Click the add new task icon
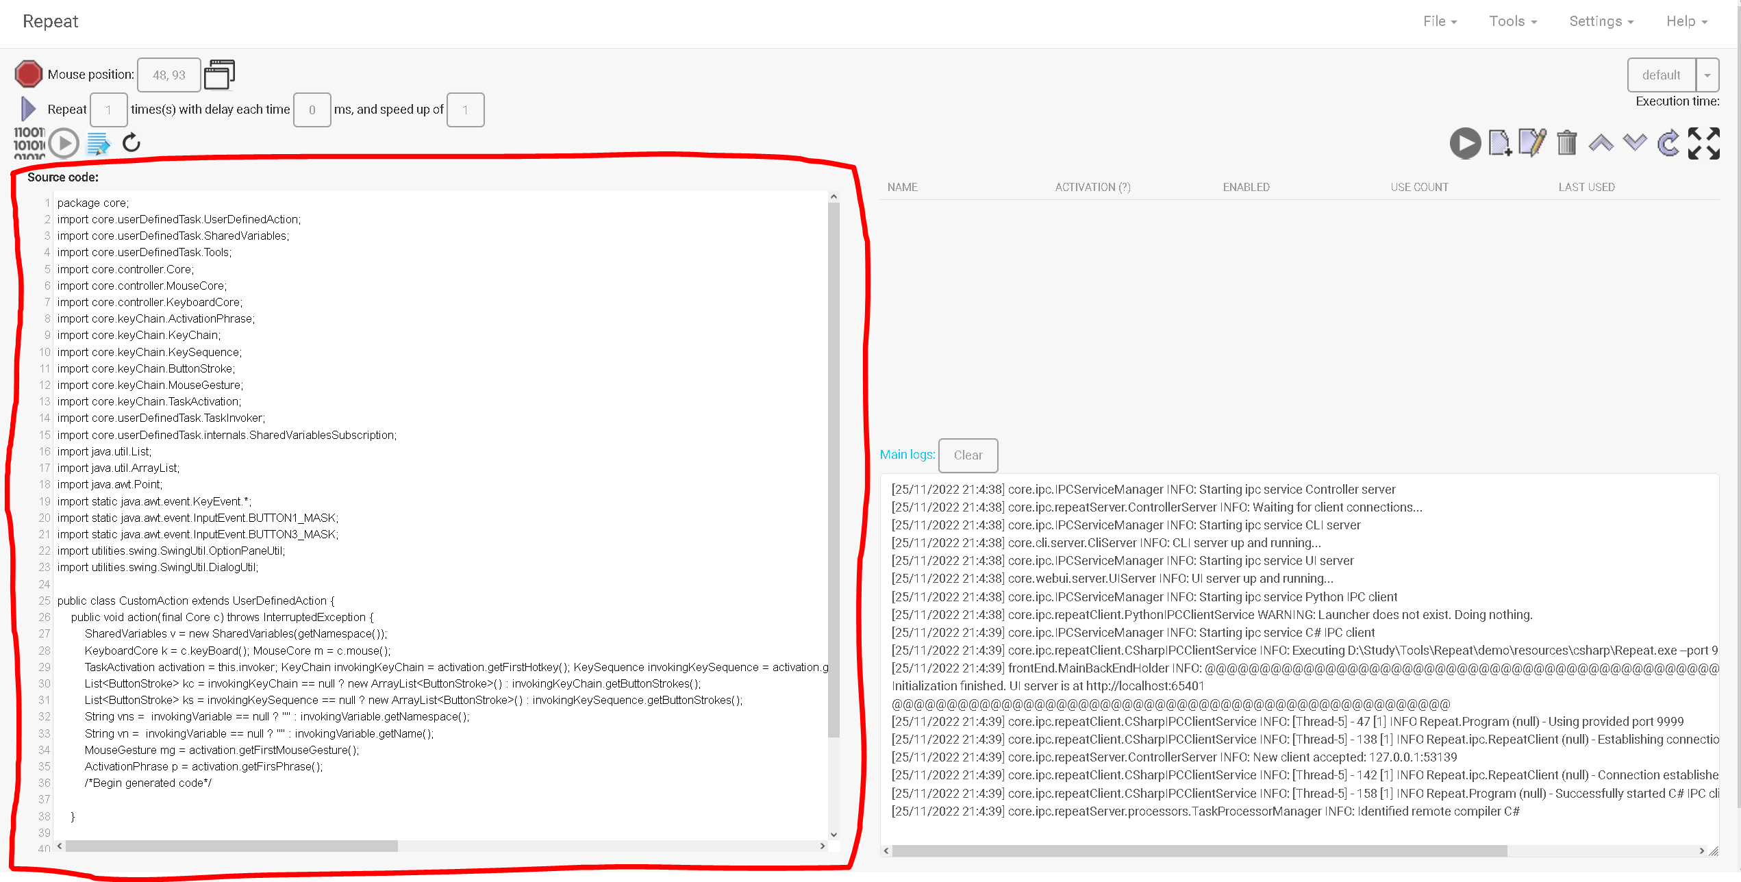Viewport: 1741px width, 882px height. point(1499,143)
